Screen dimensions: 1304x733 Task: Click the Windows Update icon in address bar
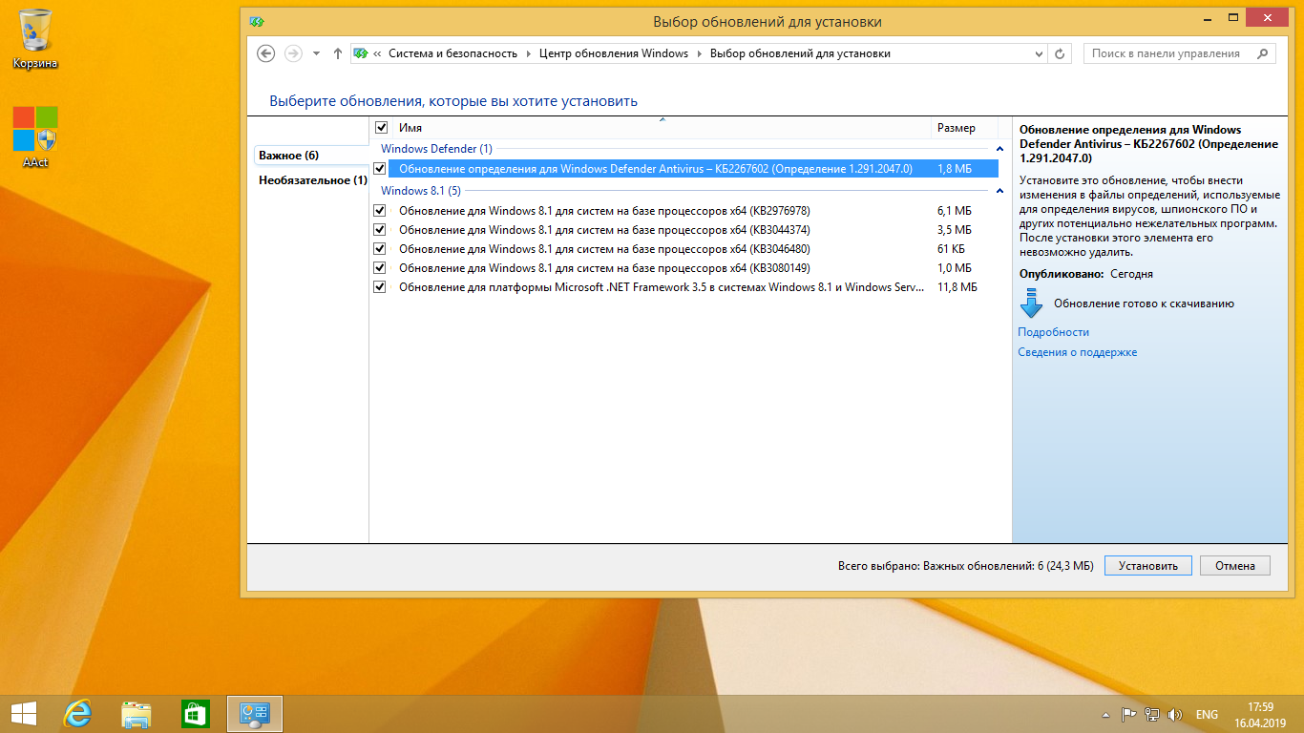361,53
